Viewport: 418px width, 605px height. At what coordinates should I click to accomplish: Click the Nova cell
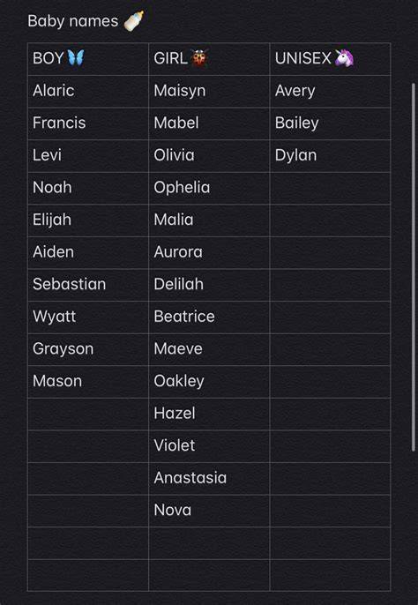tap(209, 511)
